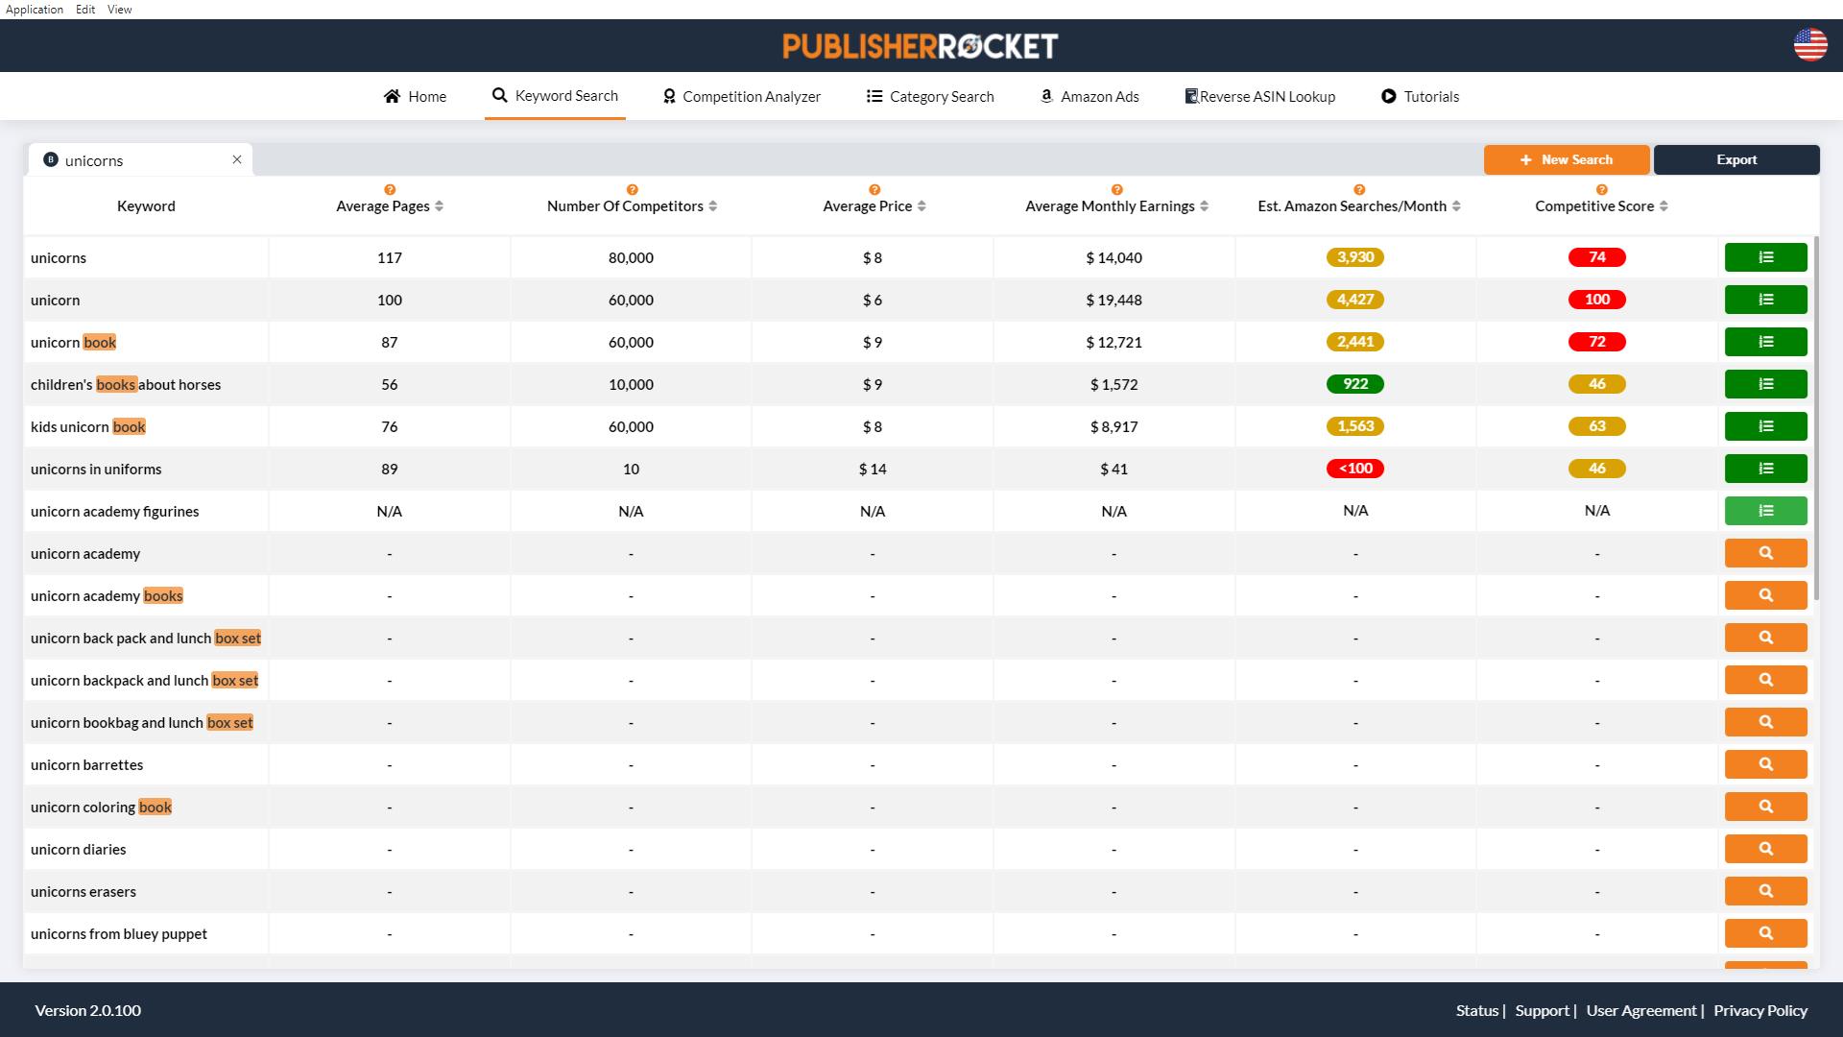Open competitor list for "unicorn academy figurines"
The width and height of the screenshot is (1843, 1037).
click(x=1765, y=511)
